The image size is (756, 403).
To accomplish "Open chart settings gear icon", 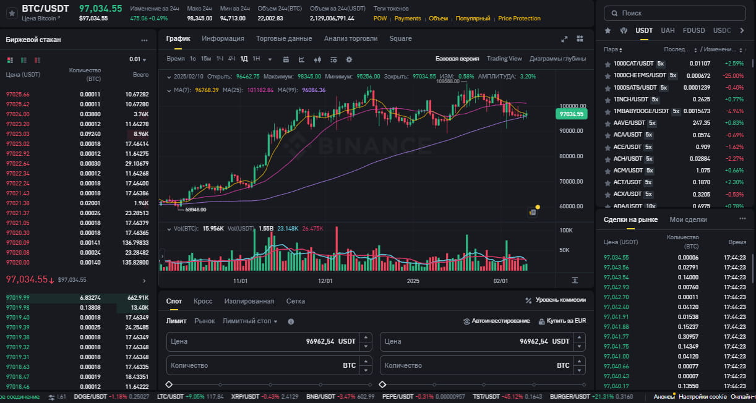I will (349, 59).
